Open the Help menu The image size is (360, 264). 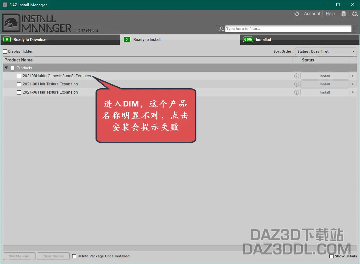[330, 14]
